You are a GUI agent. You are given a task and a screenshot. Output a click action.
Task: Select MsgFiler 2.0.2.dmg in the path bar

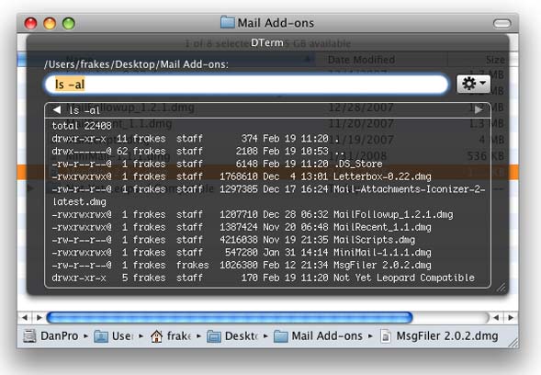[446, 336]
